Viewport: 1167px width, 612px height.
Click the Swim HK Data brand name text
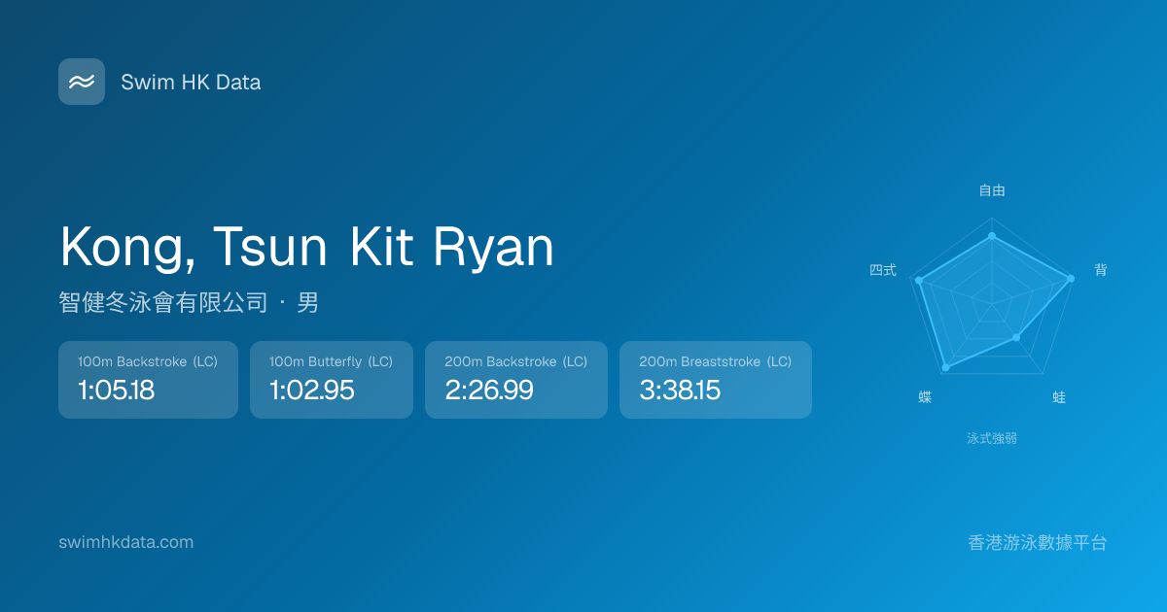tap(191, 83)
